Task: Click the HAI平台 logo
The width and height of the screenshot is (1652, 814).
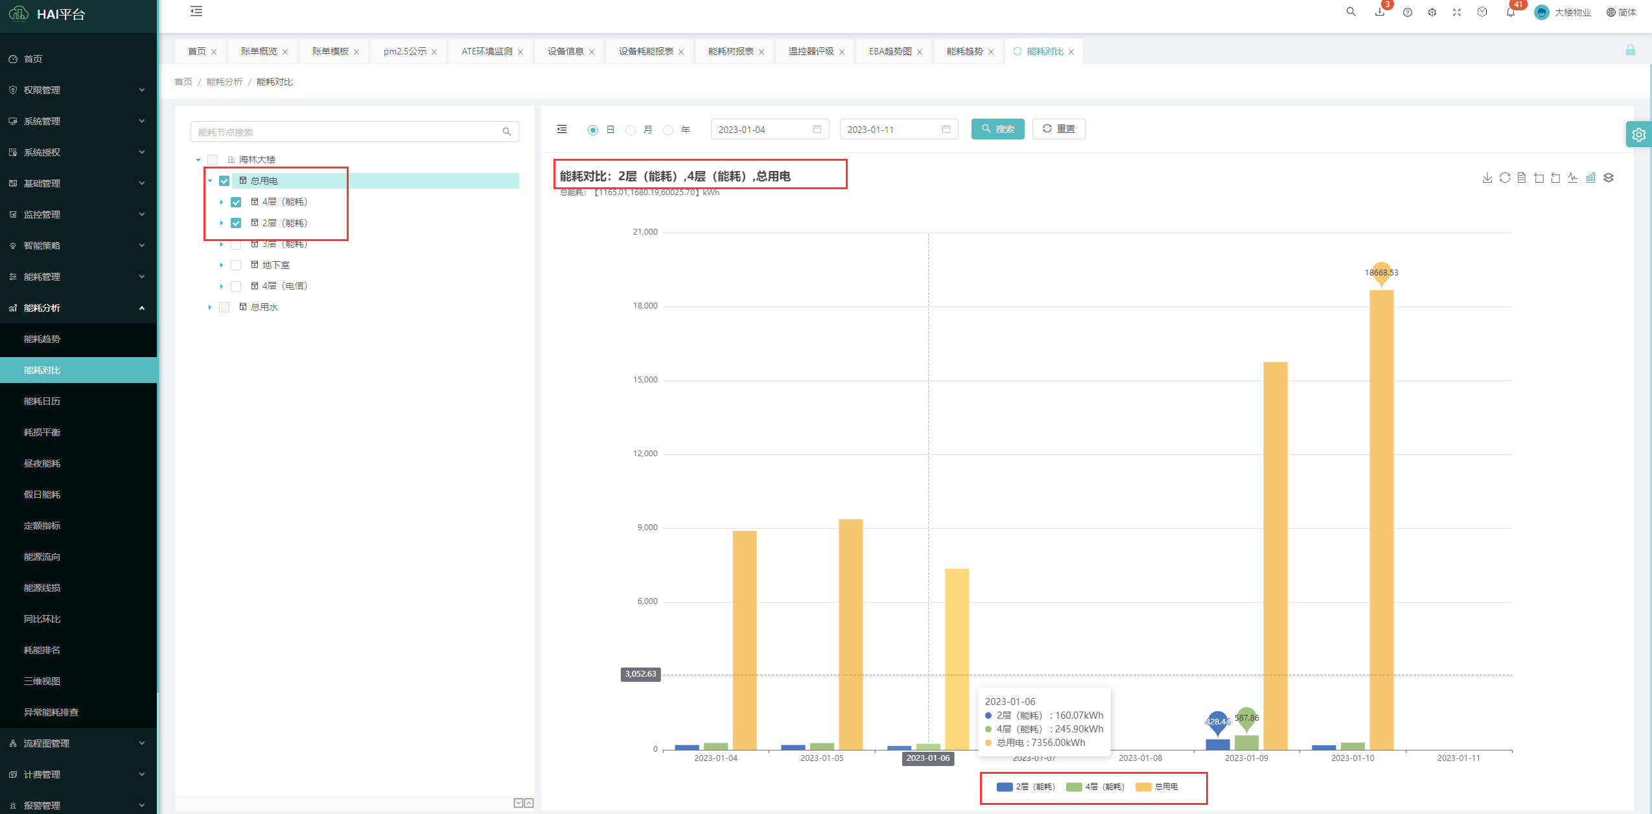Action: 47,14
